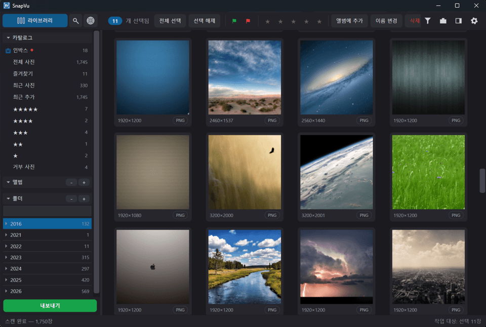This screenshot has width=486, height=327.
Task: Open the search magnifier icon
Action: 75,21
